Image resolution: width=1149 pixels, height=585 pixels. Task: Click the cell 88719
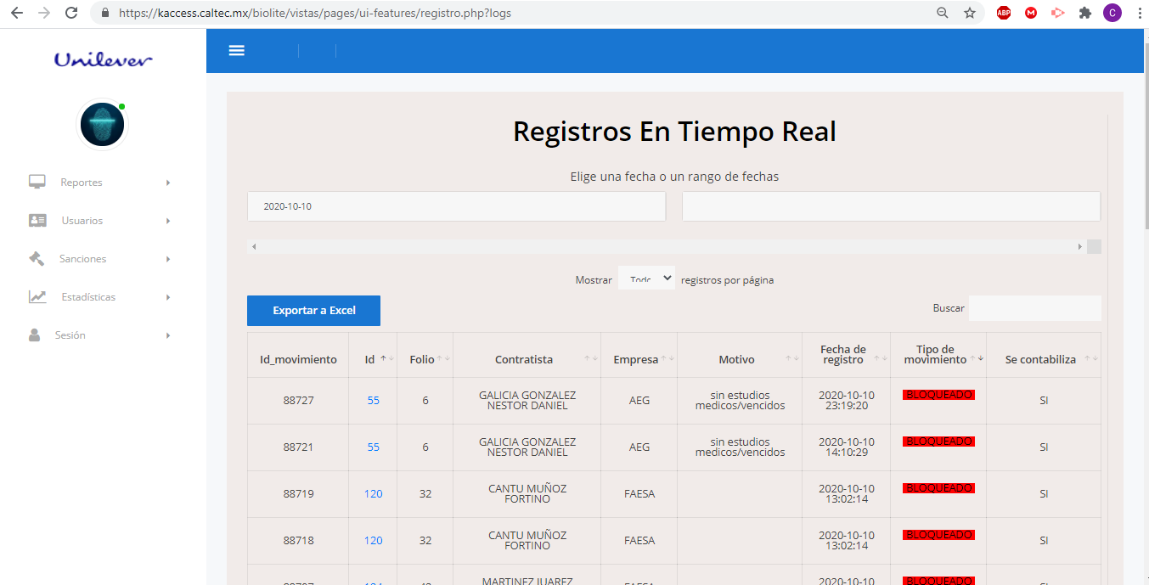[298, 494]
